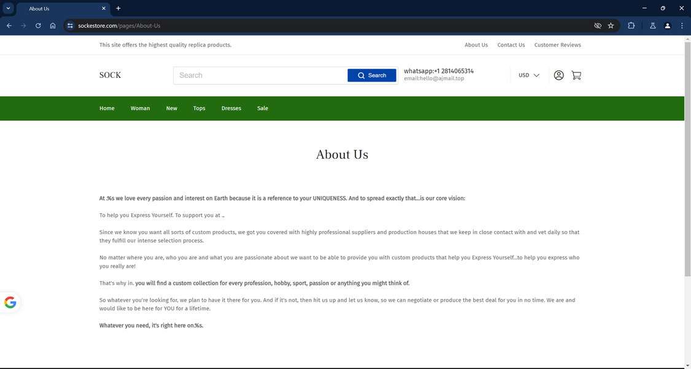Click the home icon in the browser toolbar
The image size is (691, 369).
coord(53,26)
